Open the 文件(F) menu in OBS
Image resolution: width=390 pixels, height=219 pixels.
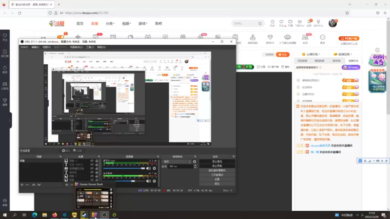coord(24,47)
